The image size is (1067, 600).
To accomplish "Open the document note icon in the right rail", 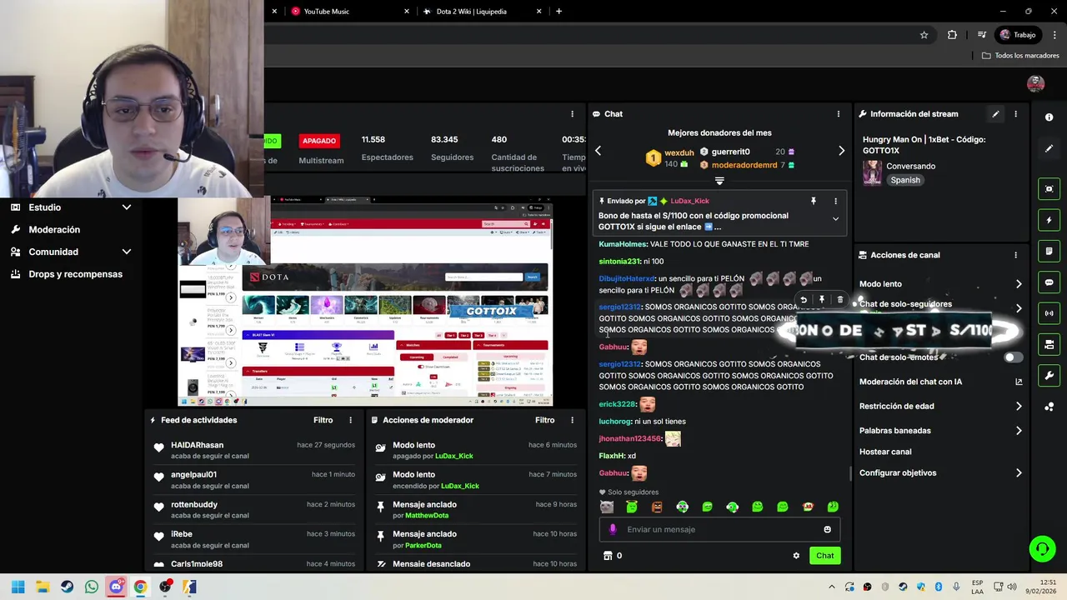I will [1049, 251].
